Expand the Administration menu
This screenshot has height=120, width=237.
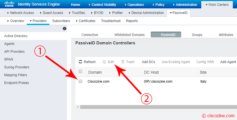click(185, 5)
